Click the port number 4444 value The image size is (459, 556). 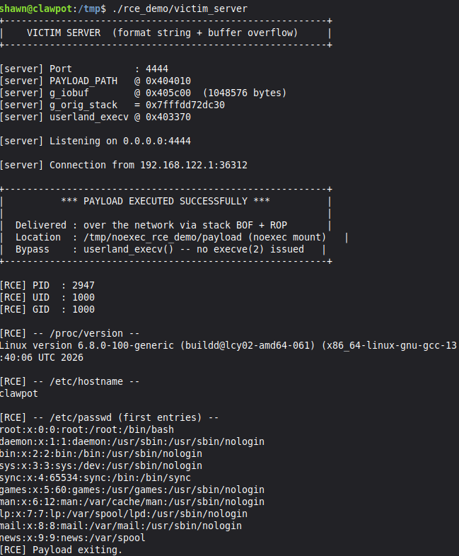[157, 69]
